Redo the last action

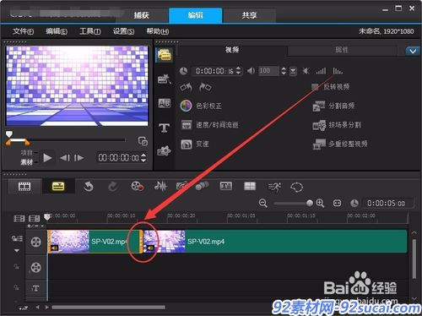pos(113,187)
